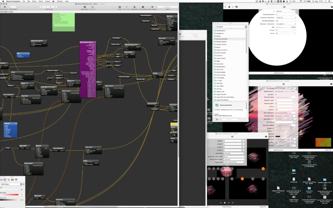Open the Triggermode dropdown in Syphon Sampler
Viewport: 333px width, 208px height.
click(x=234, y=162)
